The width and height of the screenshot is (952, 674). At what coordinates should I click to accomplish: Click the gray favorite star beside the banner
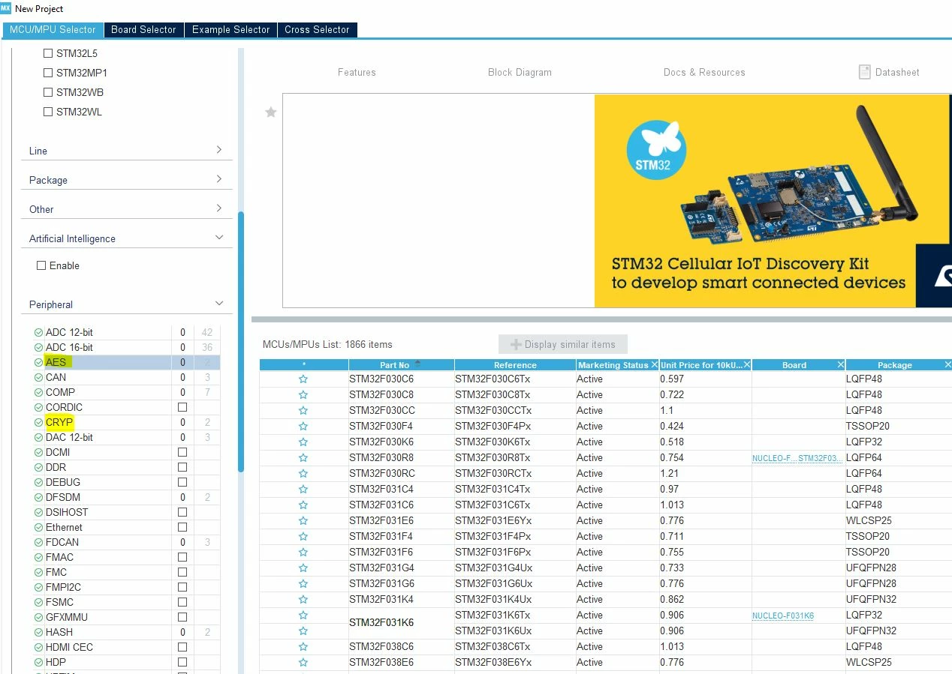coord(271,112)
